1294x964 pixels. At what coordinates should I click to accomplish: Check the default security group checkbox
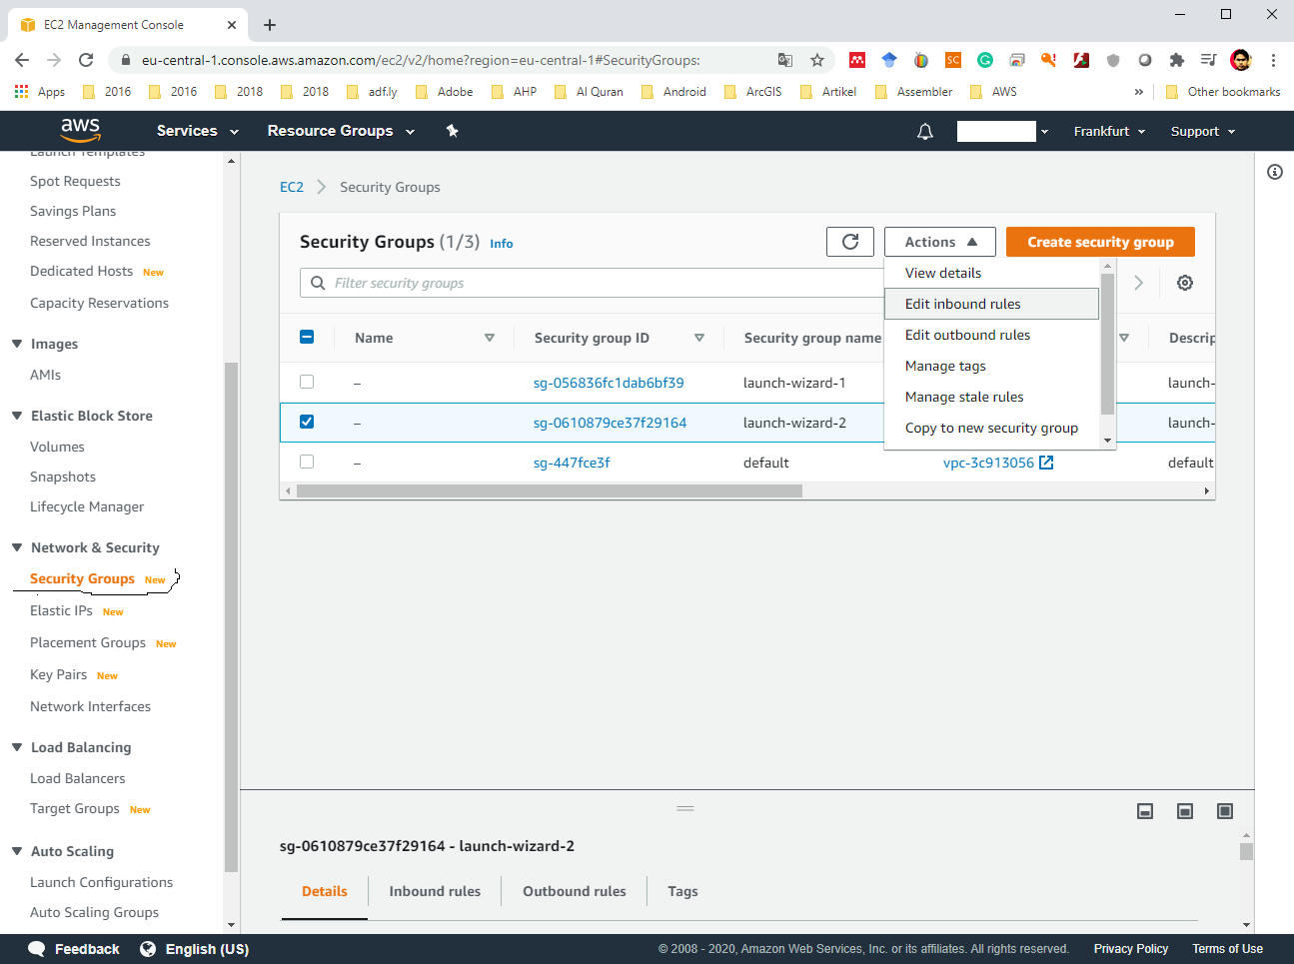pyautogui.click(x=307, y=462)
